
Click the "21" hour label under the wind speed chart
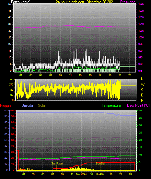(120, 75)
